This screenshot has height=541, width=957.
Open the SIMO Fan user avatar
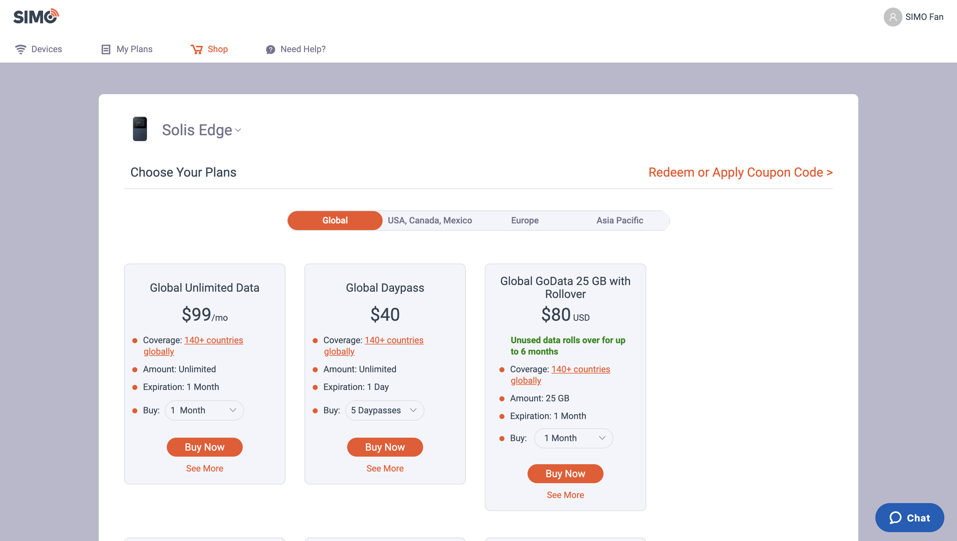tap(893, 17)
